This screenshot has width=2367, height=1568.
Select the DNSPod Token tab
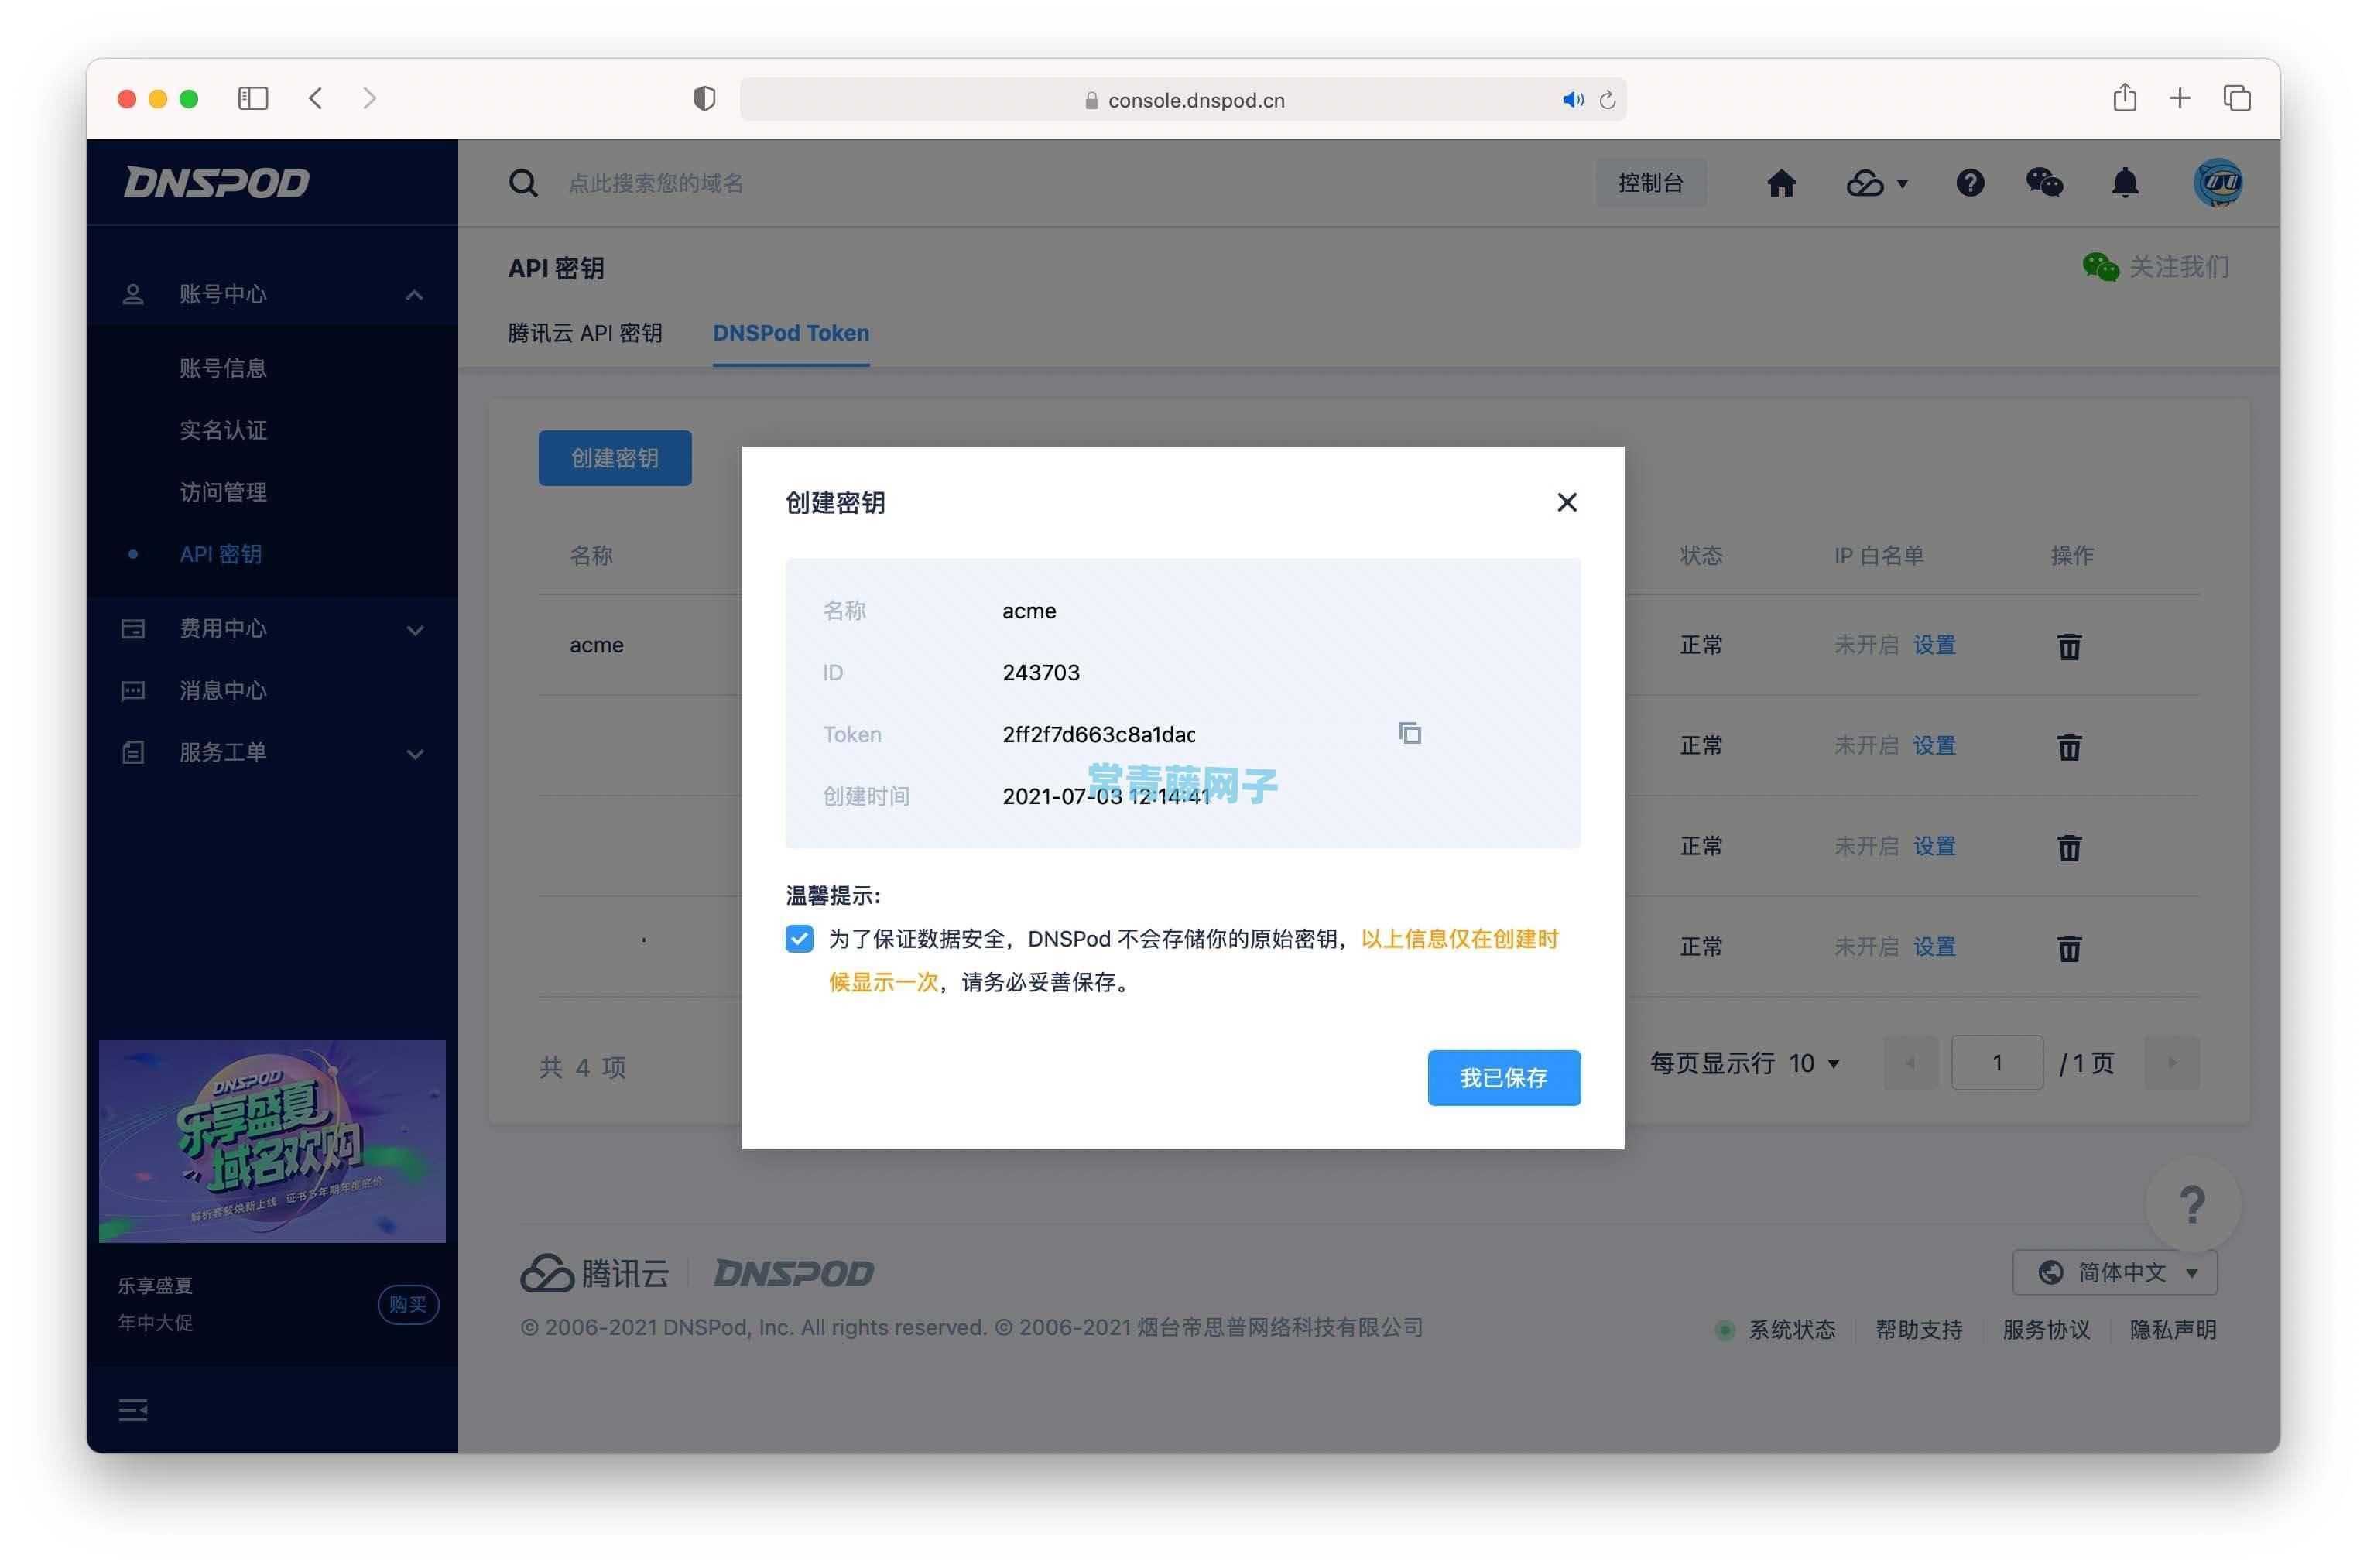point(790,333)
